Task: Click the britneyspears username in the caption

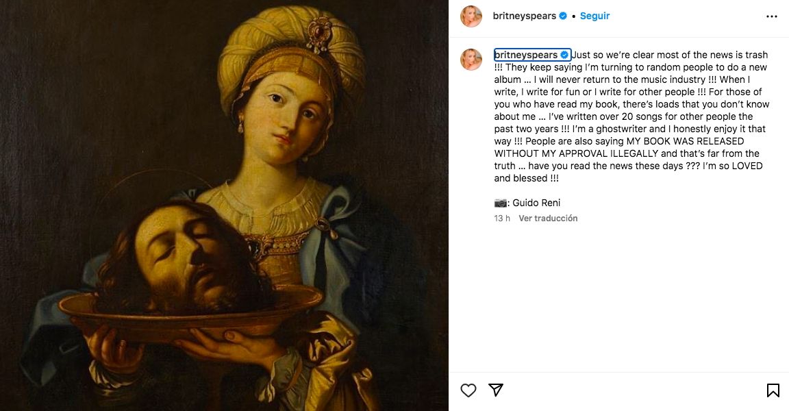Action: click(x=526, y=55)
